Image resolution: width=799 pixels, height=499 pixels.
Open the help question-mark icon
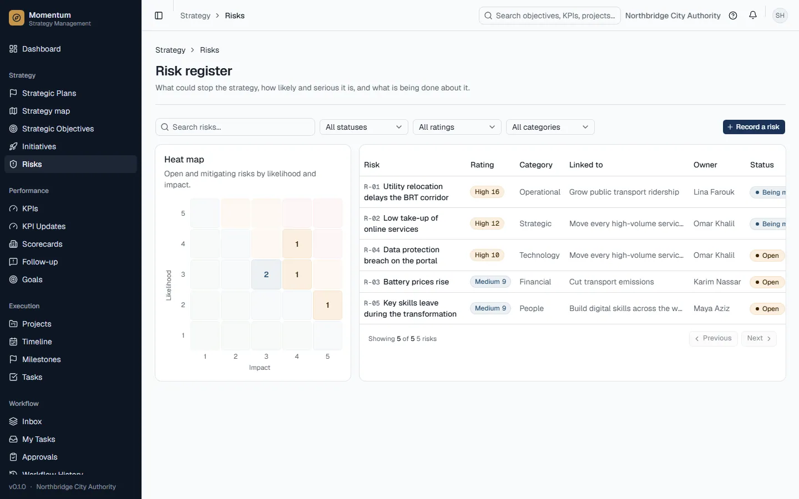733,16
